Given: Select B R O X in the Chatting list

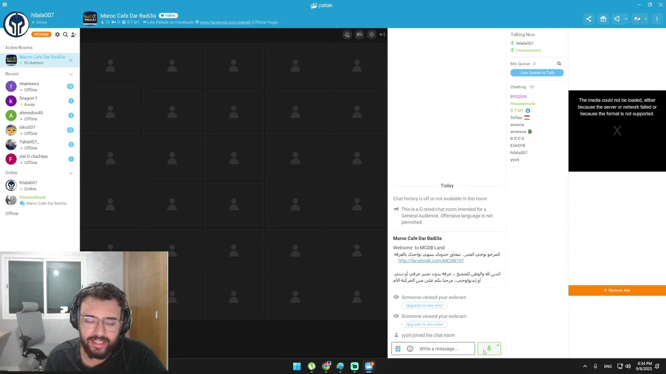Looking at the screenshot, I should (517, 139).
